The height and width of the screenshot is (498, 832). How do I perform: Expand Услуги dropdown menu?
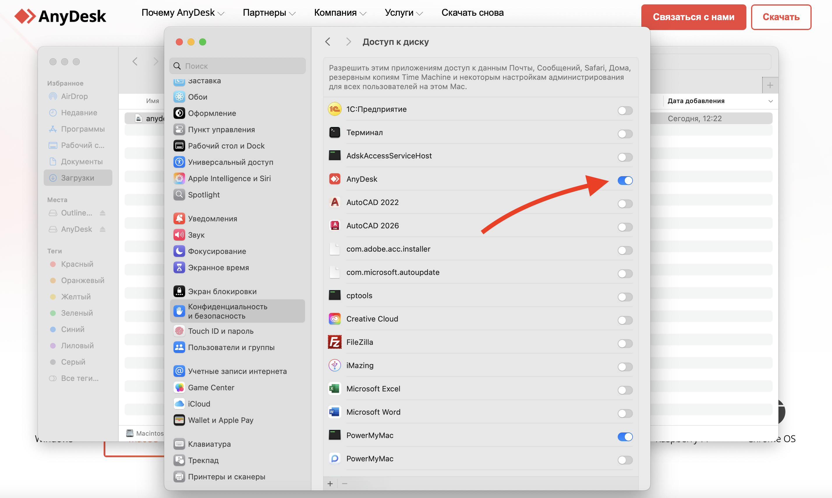click(404, 13)
